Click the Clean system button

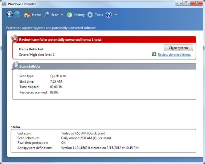pos(178,48)
